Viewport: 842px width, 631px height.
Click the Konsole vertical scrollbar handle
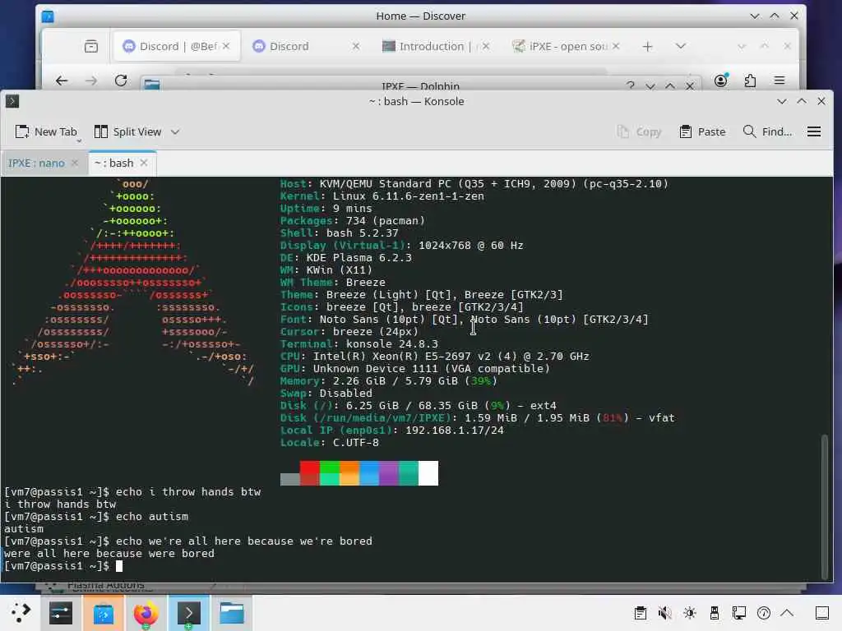click(825, 507)
